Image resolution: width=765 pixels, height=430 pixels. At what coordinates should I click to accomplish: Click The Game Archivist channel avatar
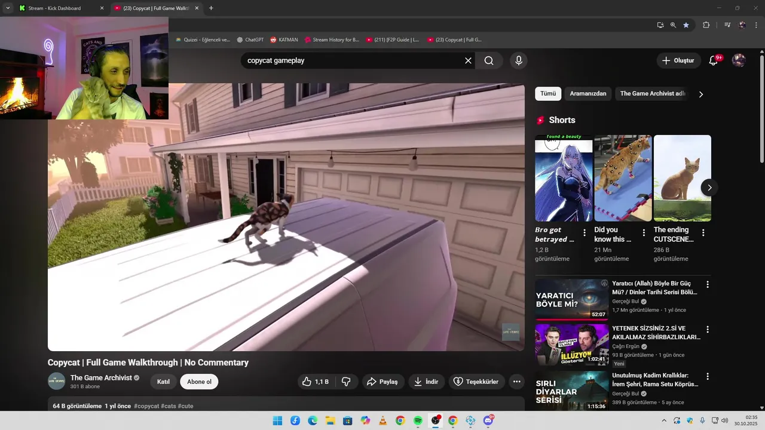click(x=56, y=382)
